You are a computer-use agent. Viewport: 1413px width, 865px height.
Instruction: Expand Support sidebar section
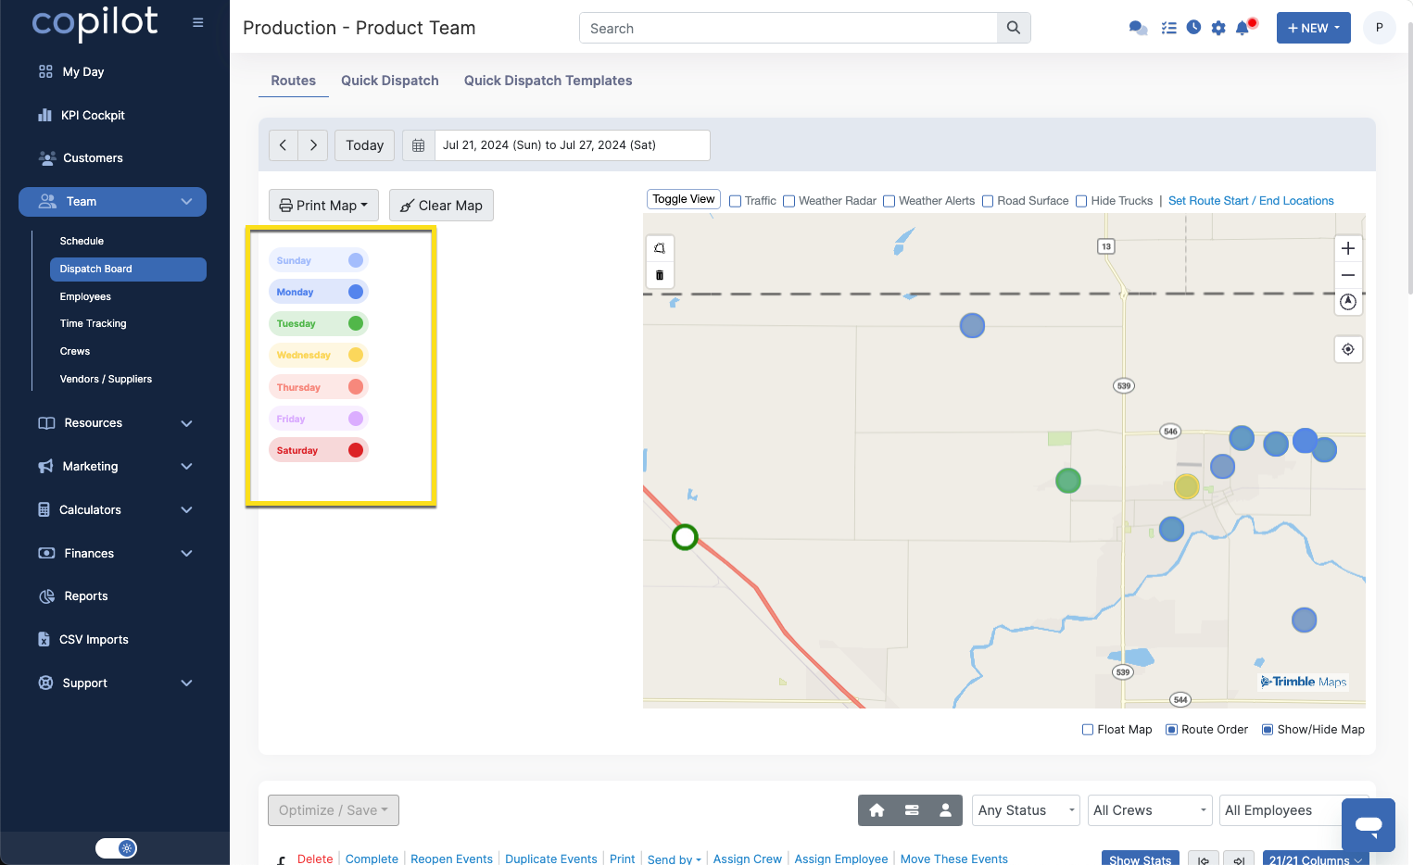pyautogui.click(x=116, y=683)
